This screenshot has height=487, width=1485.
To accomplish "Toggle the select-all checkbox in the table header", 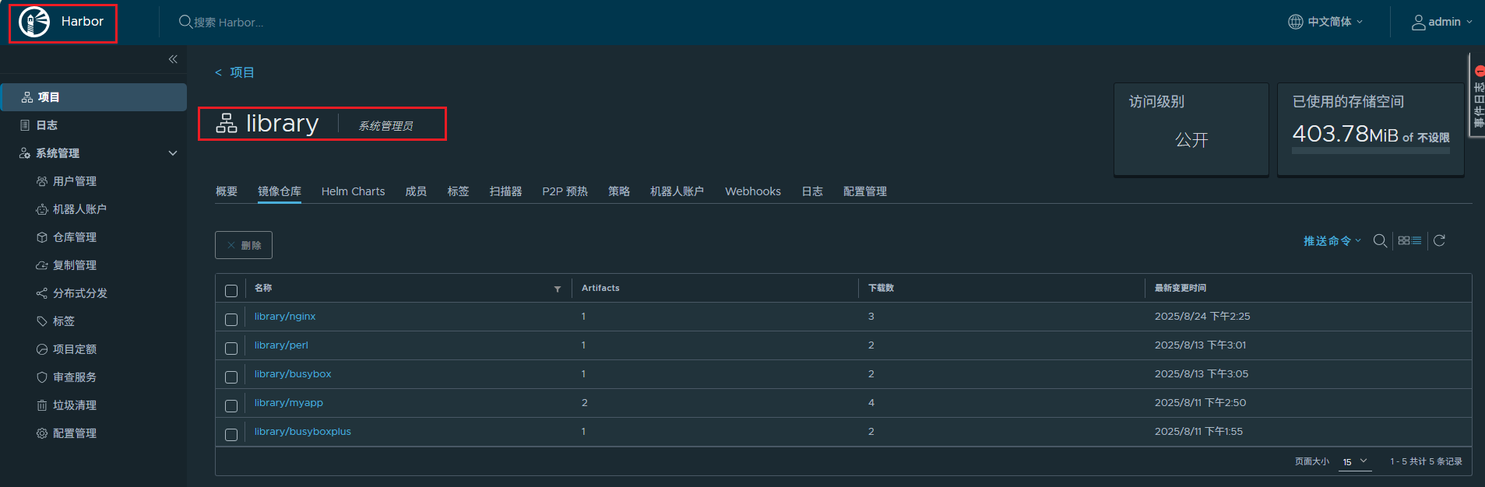I will (x=231, y=291).
